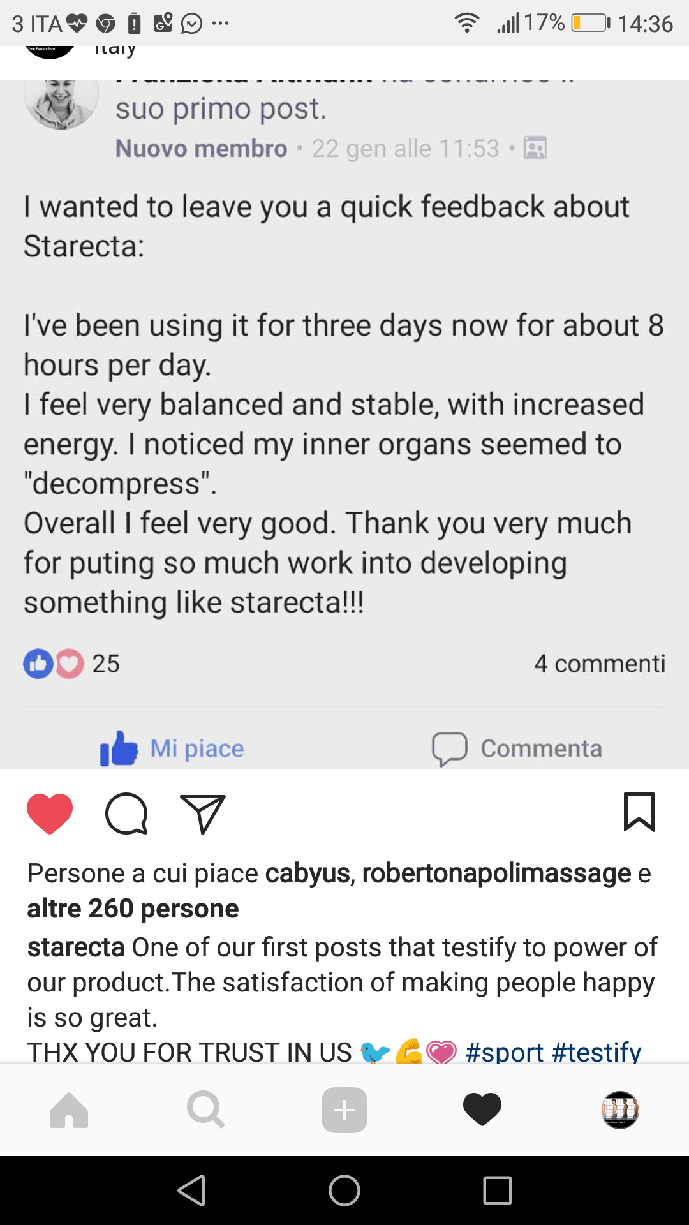Open the poster's round profile picture at top
This screenshot has height=1225, width=689.
[x=50, y=51]
